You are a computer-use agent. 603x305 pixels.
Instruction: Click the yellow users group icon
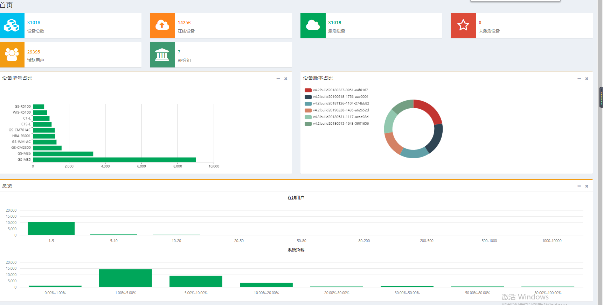pyautogui.click(x=12, y=55)
